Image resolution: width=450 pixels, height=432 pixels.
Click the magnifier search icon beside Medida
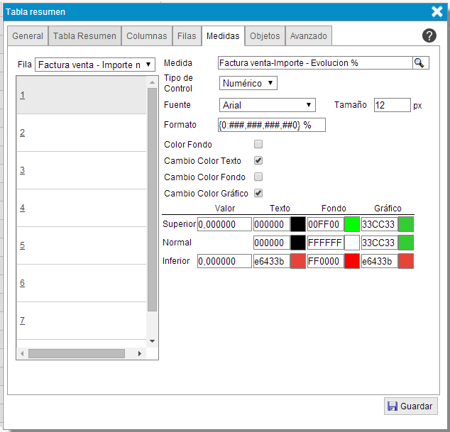420,63
